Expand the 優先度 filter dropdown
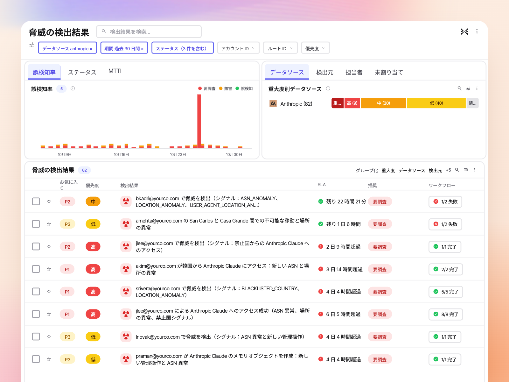This screenshot has height=382, width=509. 315,48
